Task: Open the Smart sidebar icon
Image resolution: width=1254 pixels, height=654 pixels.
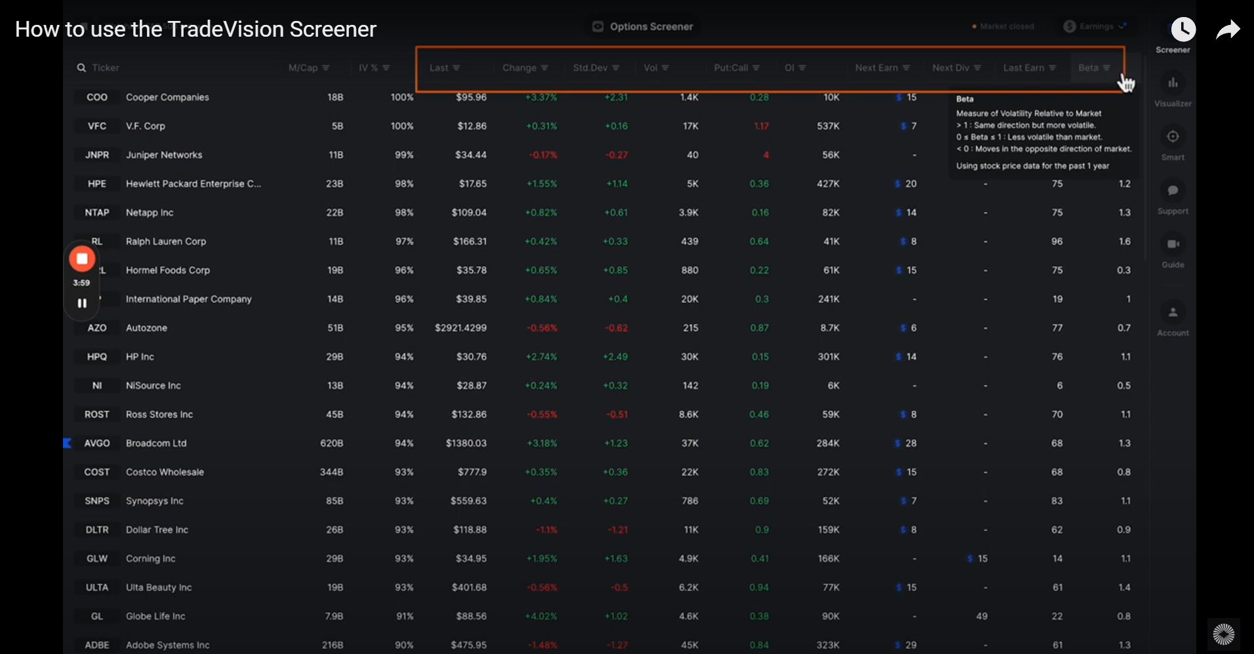Action: [x=1173, y=137]
